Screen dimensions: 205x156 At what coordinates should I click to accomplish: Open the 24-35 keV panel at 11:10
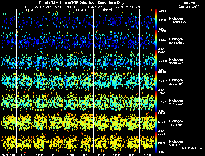click(55, 101)
